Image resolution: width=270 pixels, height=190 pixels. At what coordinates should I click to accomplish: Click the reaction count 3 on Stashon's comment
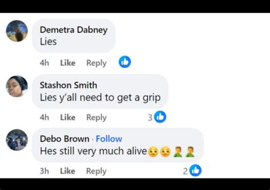tap(150, 118)
